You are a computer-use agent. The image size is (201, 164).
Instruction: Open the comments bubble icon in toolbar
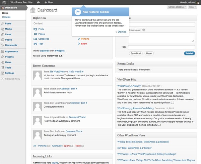[38, 2]
